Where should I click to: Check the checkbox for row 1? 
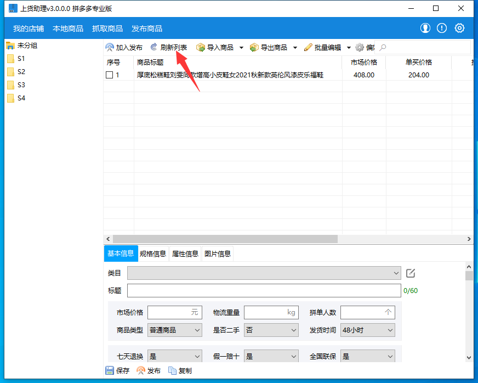point(109,75)
